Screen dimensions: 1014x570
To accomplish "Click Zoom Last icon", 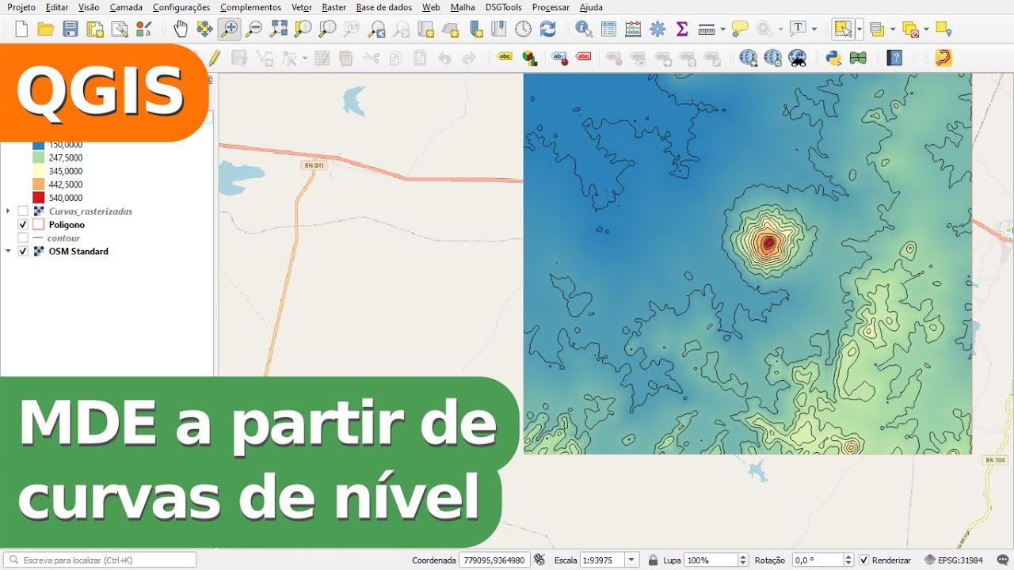I will pyautogui.click(x=377, y=30).
